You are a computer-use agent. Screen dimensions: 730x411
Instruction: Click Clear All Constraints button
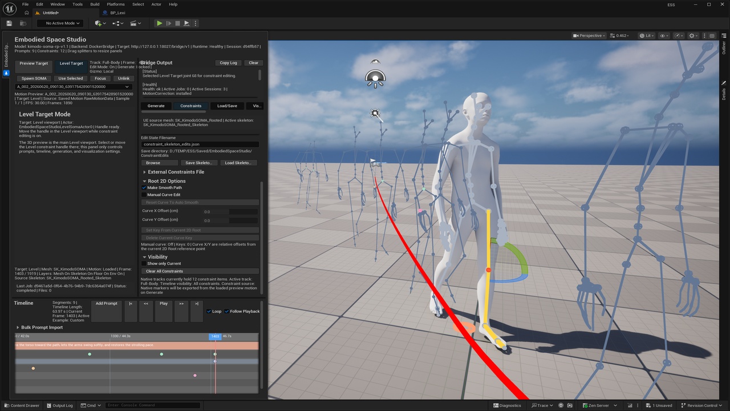(x=200, y=271)
